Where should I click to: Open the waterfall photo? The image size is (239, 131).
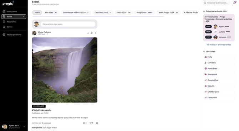65,70
